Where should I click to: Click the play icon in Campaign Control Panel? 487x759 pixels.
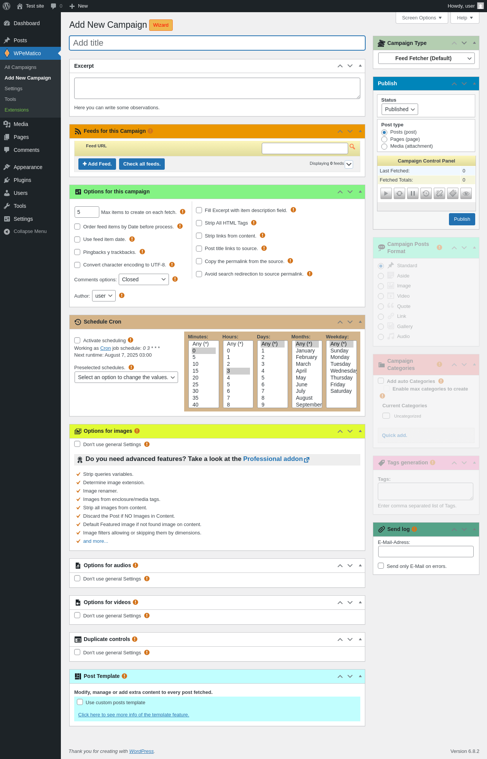click(386, 193)
